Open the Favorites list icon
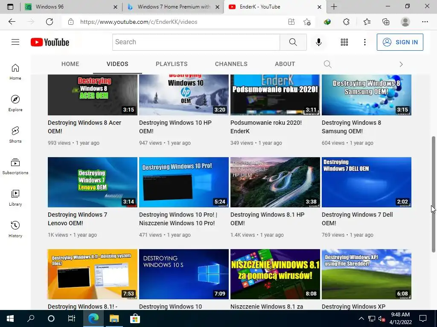 [367, 22]
